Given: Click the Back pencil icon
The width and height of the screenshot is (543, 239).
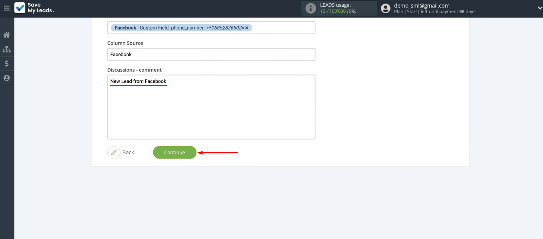Looking at the screenshot, I should pyautogui.click(x=114, y=153).
